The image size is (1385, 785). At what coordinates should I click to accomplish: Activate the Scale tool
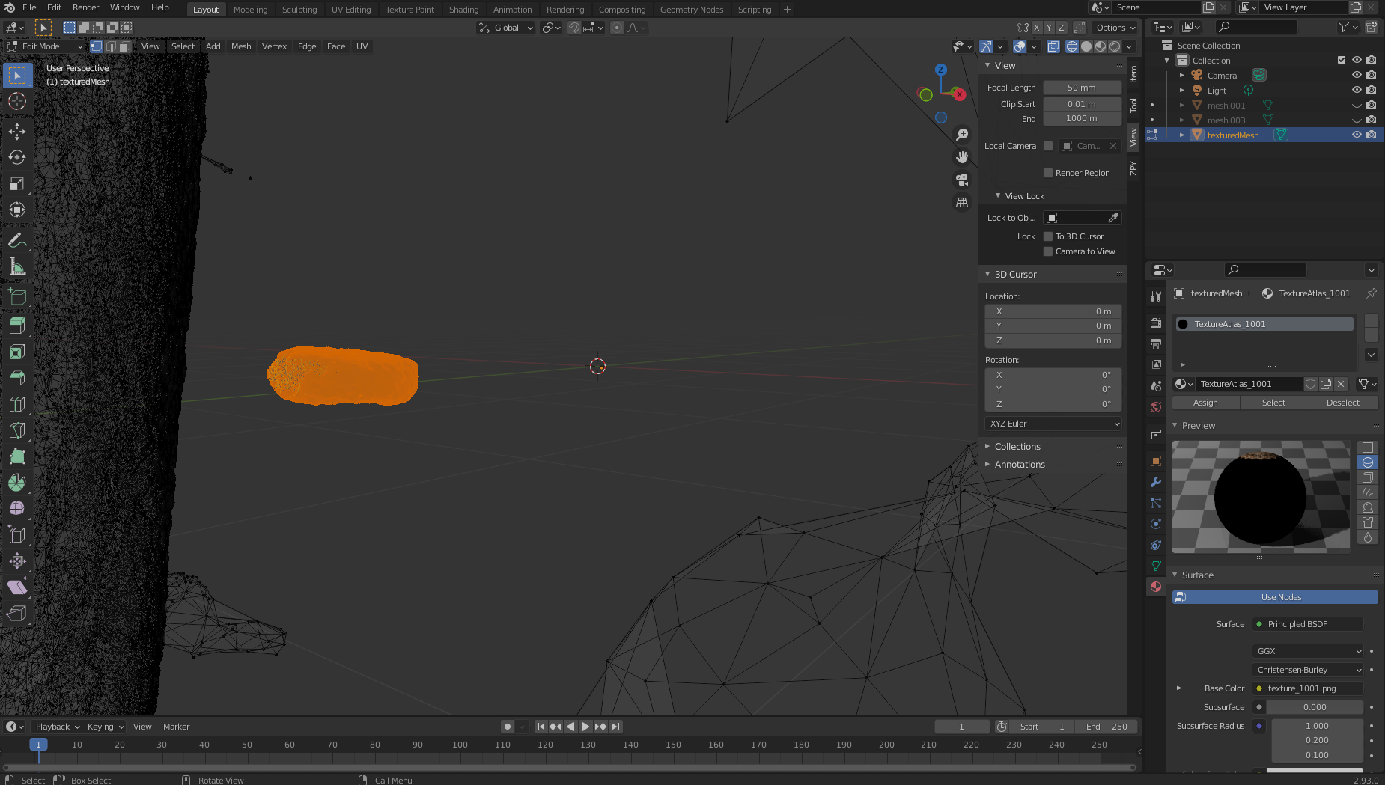point(17,183)
